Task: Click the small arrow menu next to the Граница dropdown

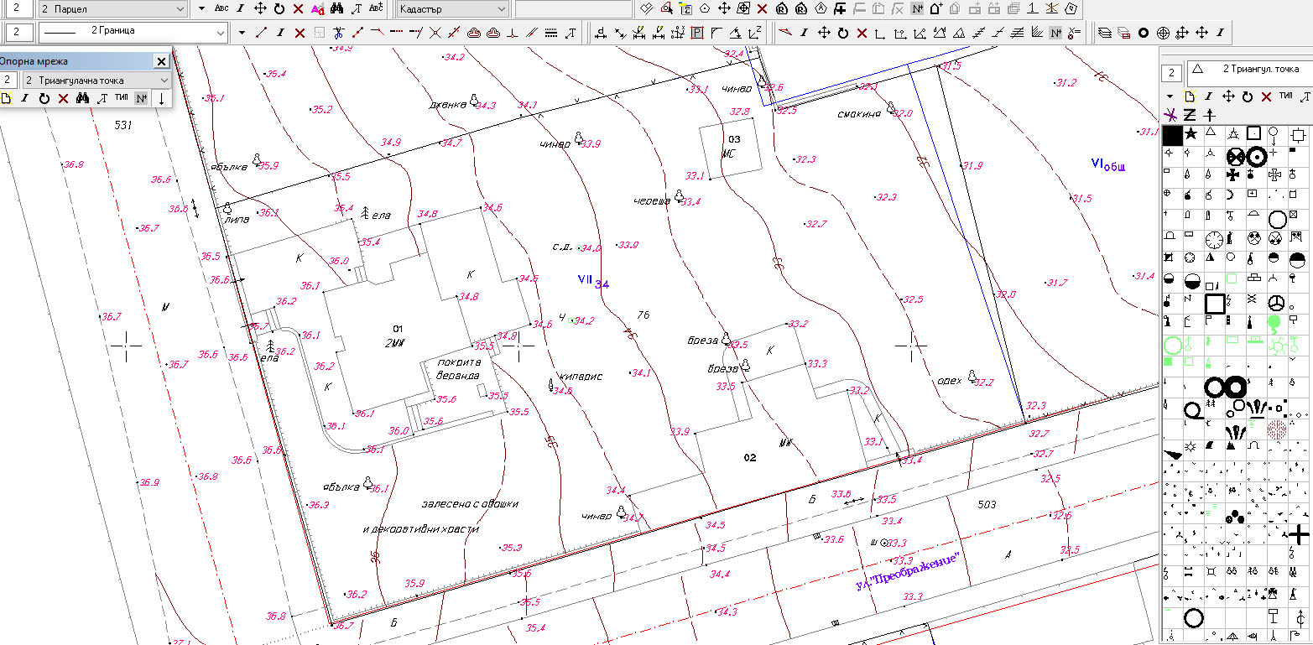Action: point(242,33)
